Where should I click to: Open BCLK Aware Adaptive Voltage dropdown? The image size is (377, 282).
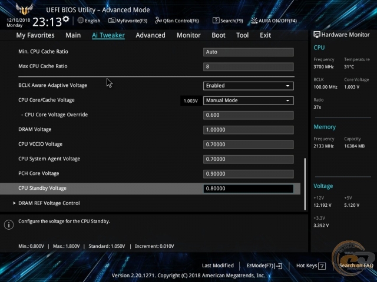coord(249,86)
